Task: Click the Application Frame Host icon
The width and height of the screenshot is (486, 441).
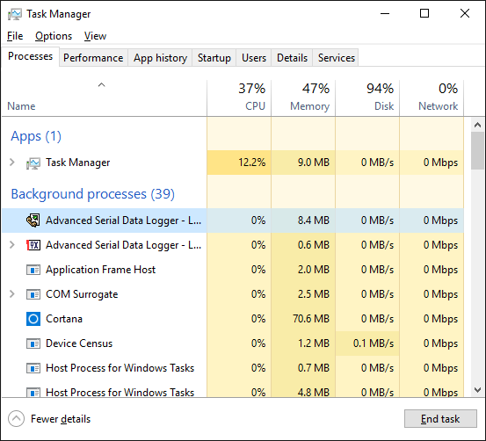Action: coord(33,270)
